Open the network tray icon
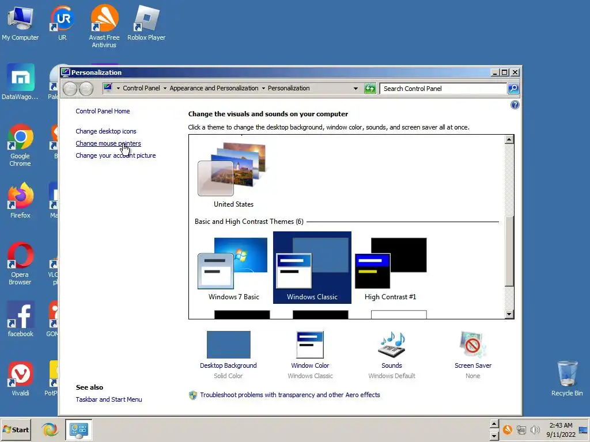Screen dimensions: 590x442 pos(521,429)
